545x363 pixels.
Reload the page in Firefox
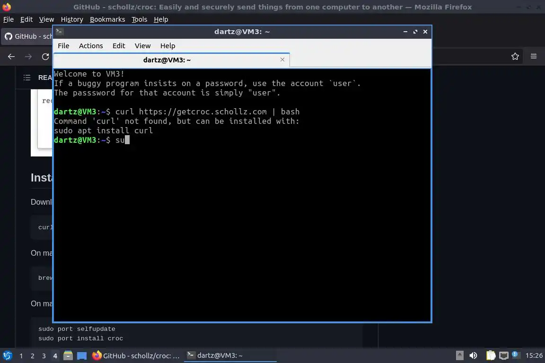(45, 57)
